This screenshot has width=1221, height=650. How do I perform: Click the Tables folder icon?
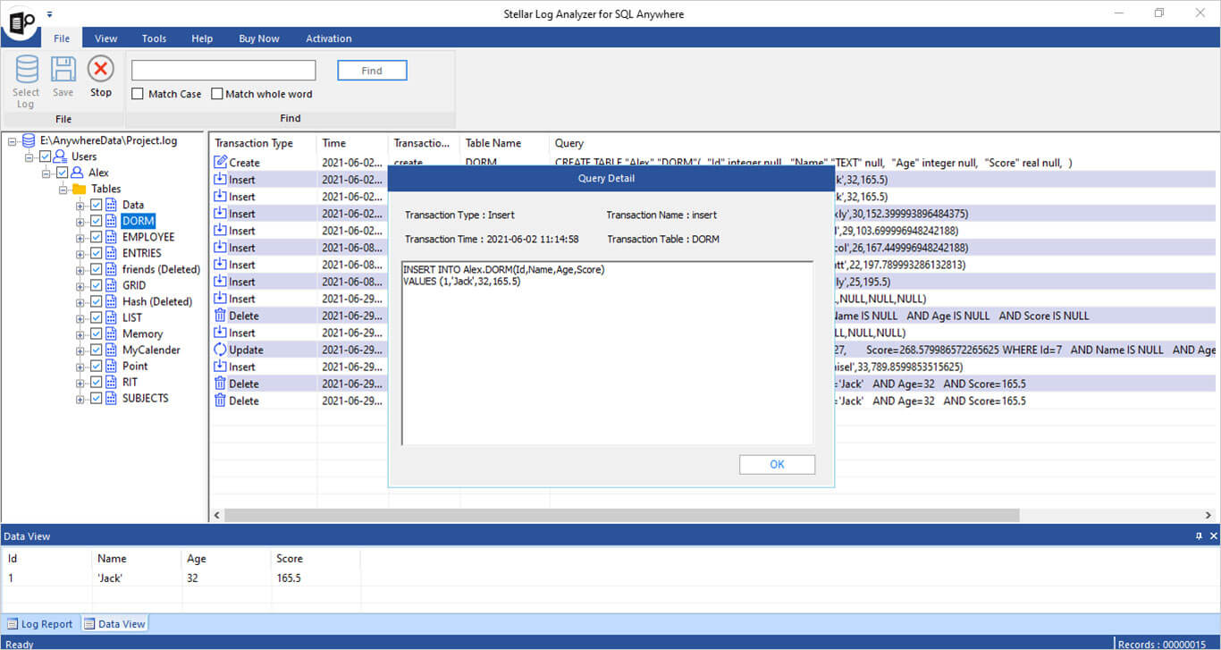click(x=79, y=189)
